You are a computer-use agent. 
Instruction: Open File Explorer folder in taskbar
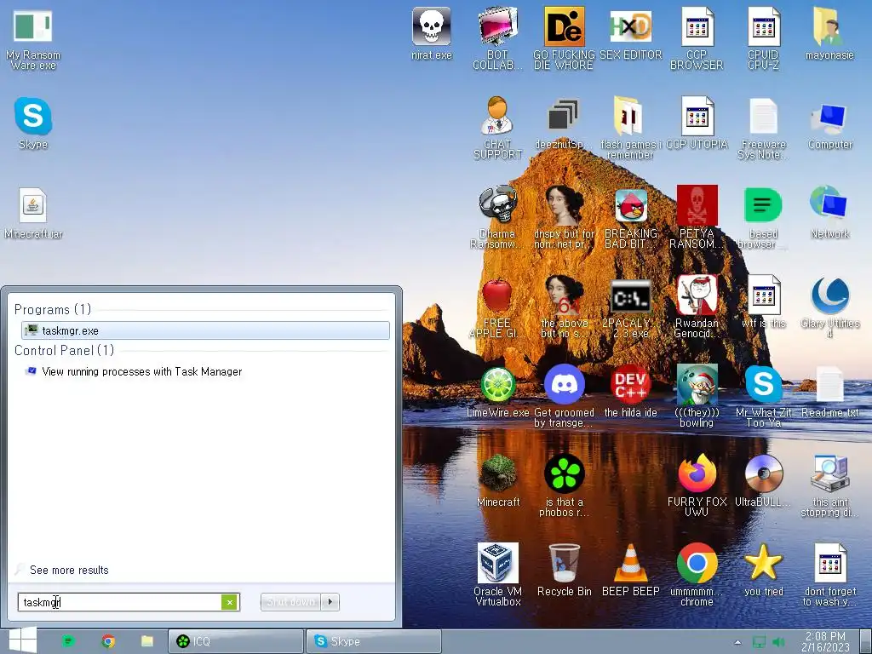coord(146,641)
